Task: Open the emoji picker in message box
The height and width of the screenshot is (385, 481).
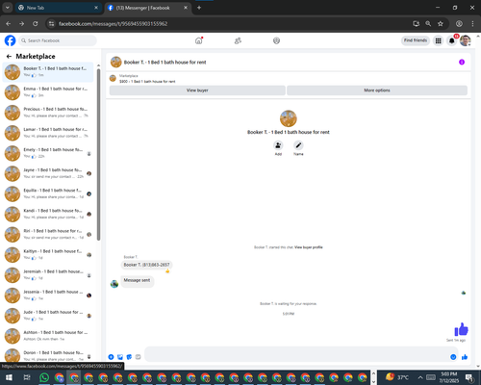Action: pyautogui.click(x=453, y=357)
